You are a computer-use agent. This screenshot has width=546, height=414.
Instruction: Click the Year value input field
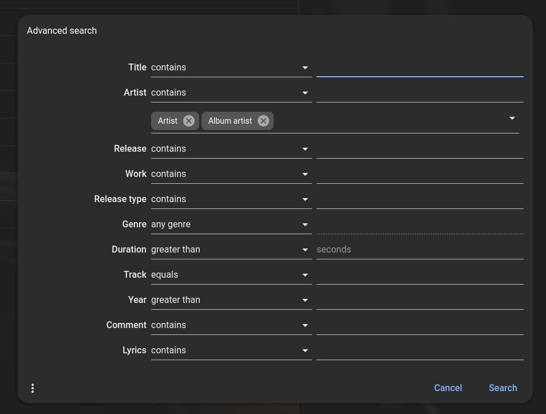(420, 300)
